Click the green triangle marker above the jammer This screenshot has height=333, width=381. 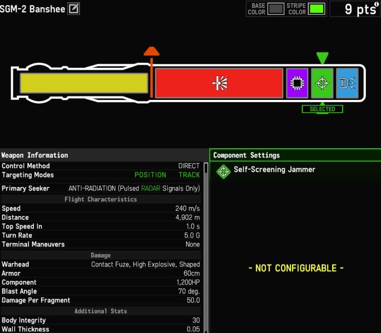323,58
